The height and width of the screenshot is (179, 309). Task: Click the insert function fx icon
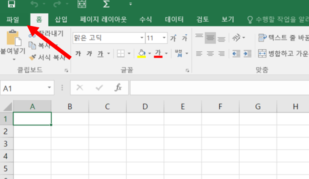click(x=118, y=87)
